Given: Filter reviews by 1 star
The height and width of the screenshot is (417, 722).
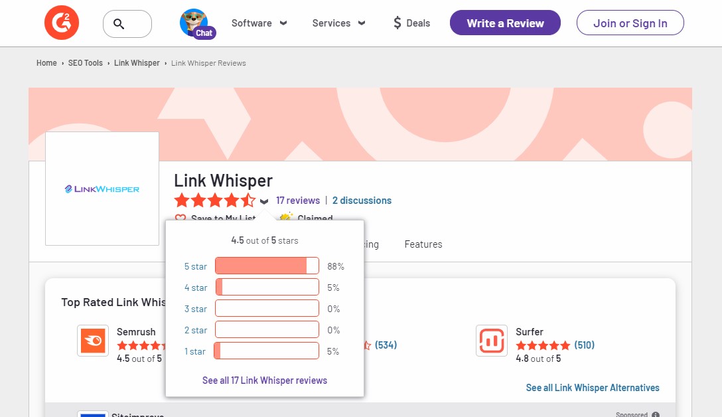Looking at the screenshot, I should click(195, 351).
